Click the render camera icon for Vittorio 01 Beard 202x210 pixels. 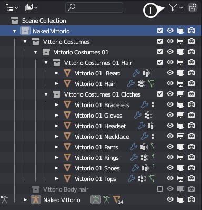(x=191, y=73)
